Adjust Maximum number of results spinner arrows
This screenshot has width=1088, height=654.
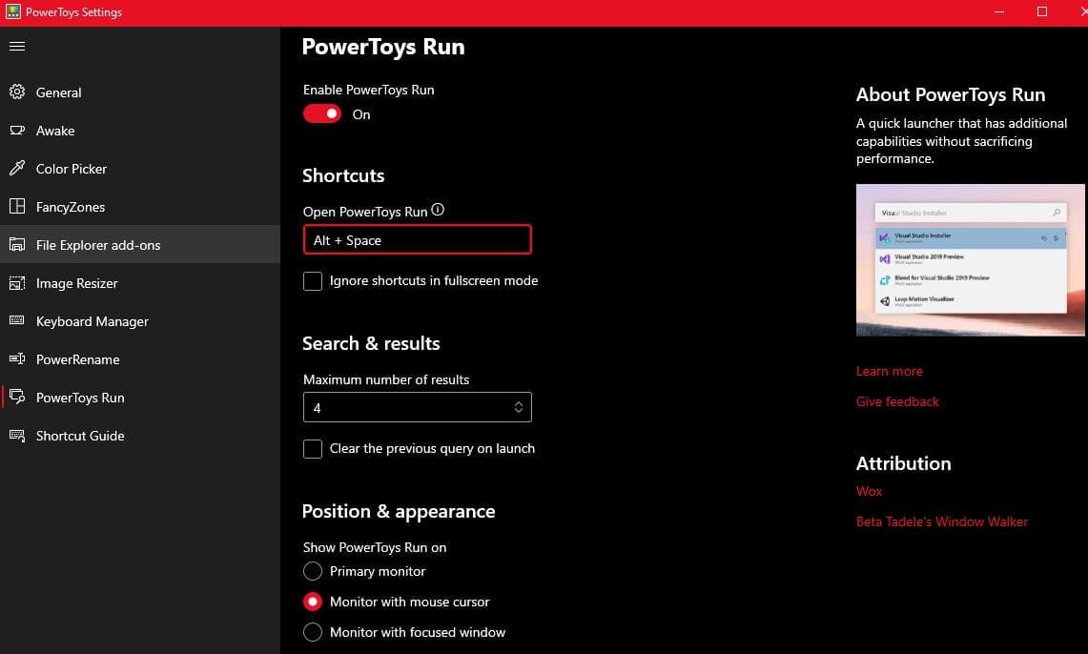coord(519,408)
